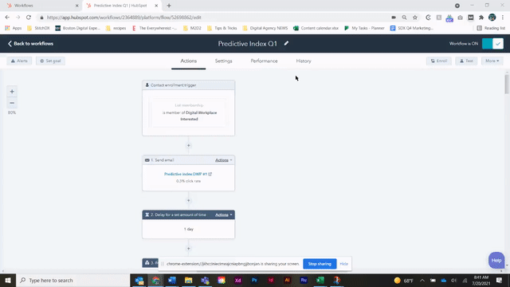The height and width of the screenshot is (287, 510).
Task: Open the My Tasks - Planner bookmark
Action: pos(364,28)
